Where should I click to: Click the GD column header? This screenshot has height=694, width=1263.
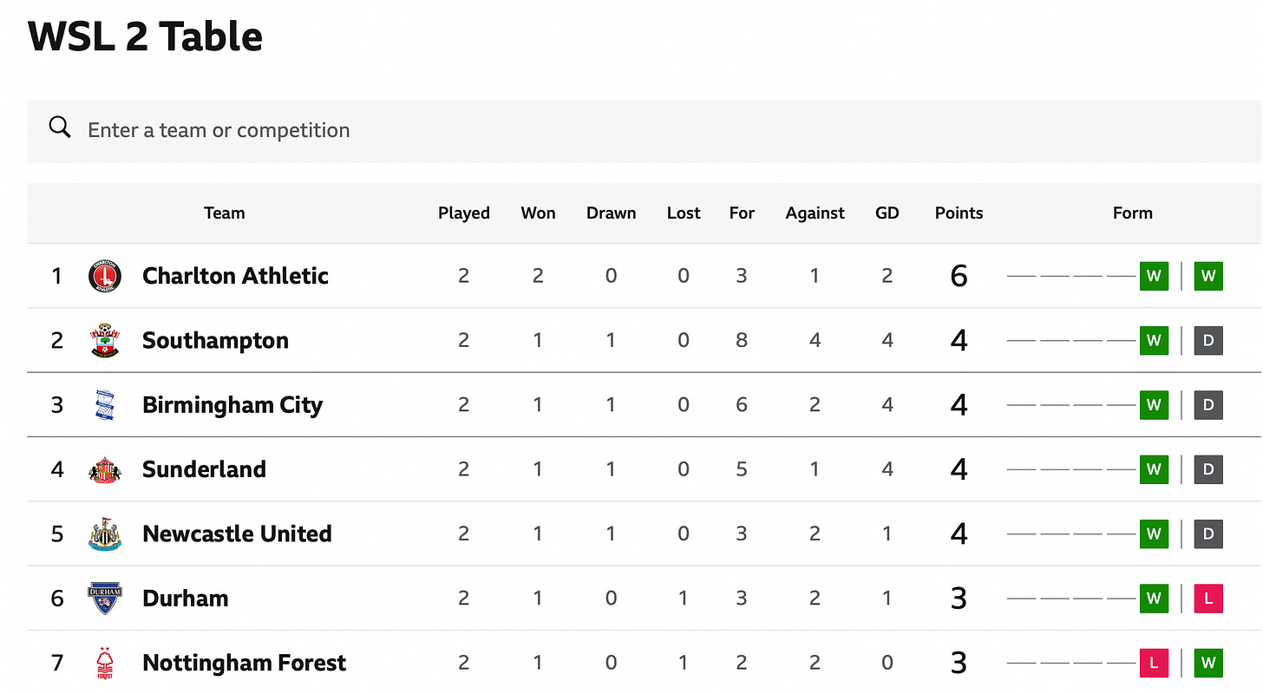[x=887, y=213]
